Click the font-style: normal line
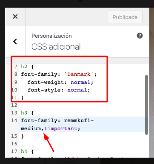Viewport: 154px width, 164px height. pyautogui.click(x=59, y=90)
